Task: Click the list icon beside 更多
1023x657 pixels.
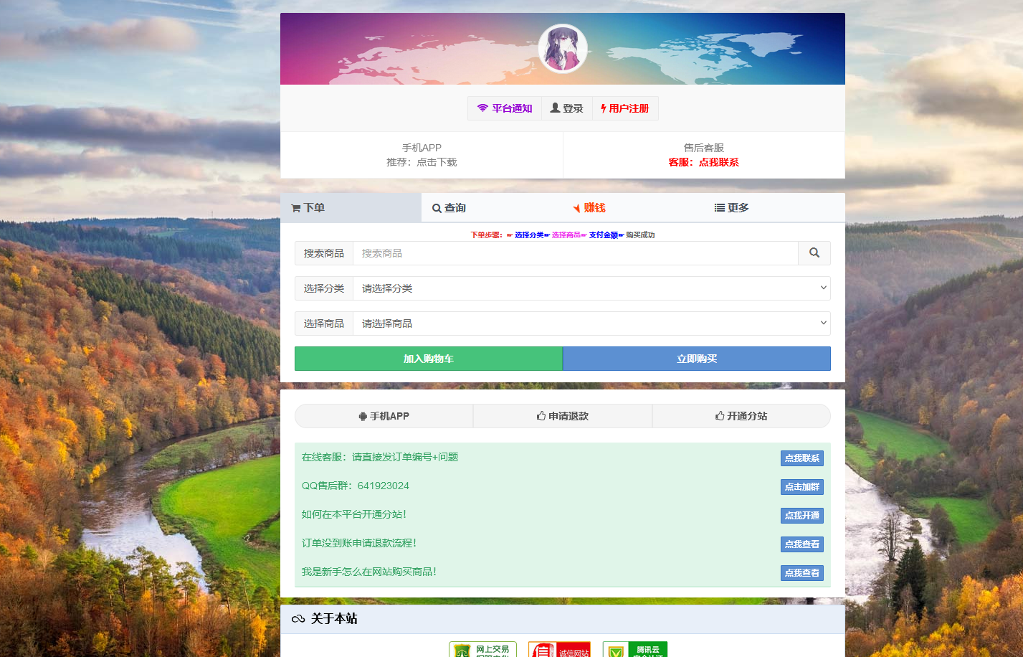Action: tap(719, 207)
